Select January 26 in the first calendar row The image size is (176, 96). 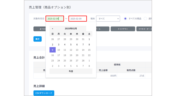(x=53, y=39)
